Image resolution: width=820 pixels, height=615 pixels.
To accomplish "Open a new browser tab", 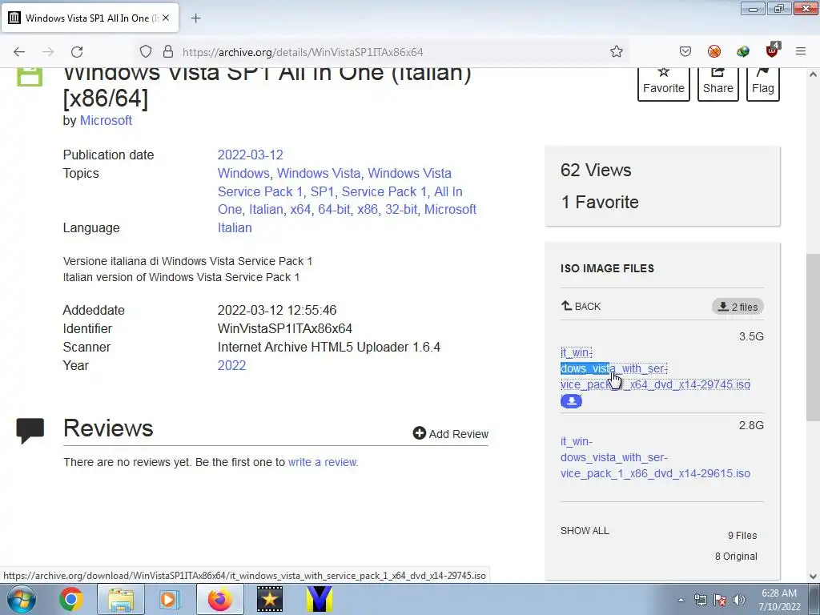I will [195, 18].
